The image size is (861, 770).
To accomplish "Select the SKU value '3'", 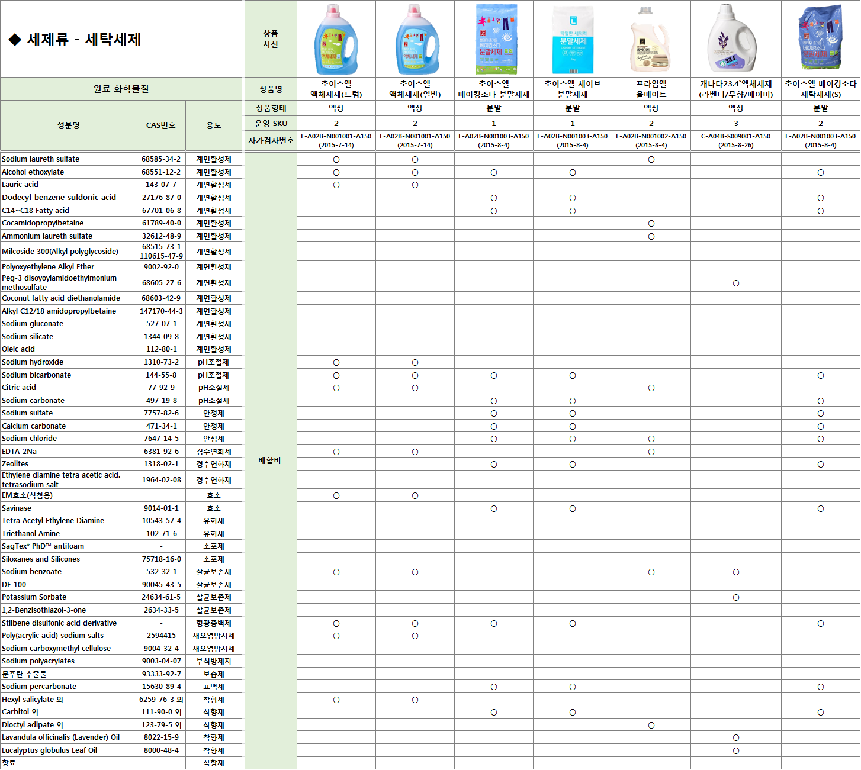I will click(735, 124).
